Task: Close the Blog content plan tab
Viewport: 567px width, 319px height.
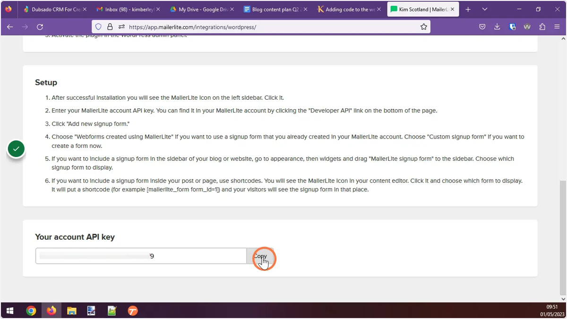Action: (305, 9)
